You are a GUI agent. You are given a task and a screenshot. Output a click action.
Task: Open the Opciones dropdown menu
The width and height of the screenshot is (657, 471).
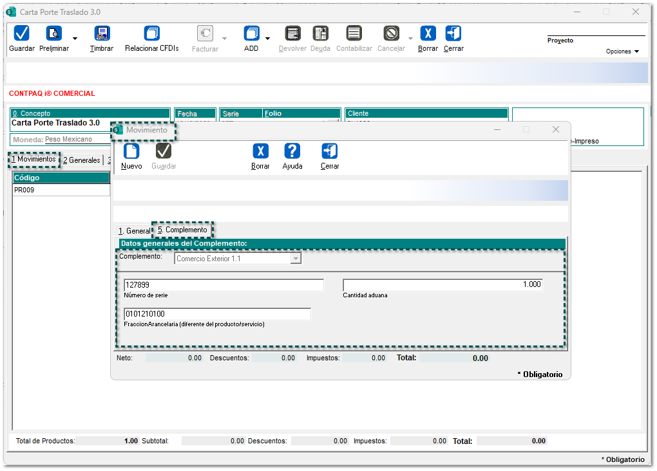(622, 51)
